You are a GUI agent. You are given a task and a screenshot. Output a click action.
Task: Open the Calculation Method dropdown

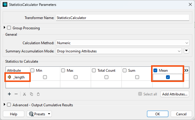[x=123, y=43]
